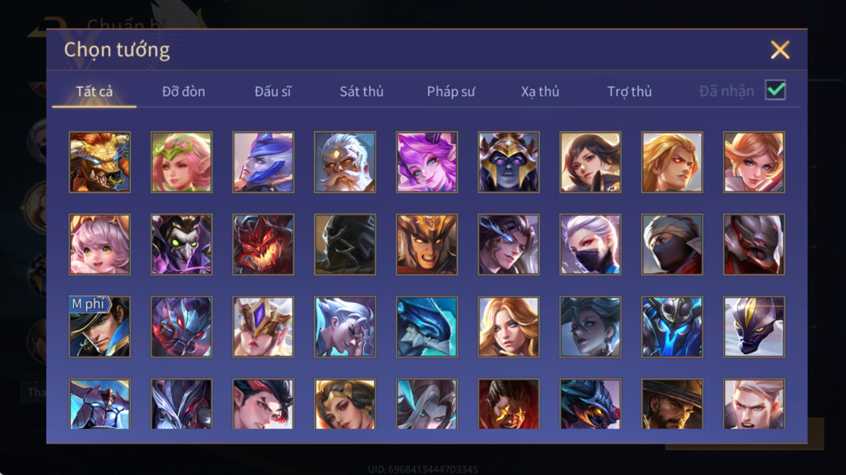Viewport: 846px width, 475px height.
Task: Switch to the Xạ thủ tab
Action: 540,91
